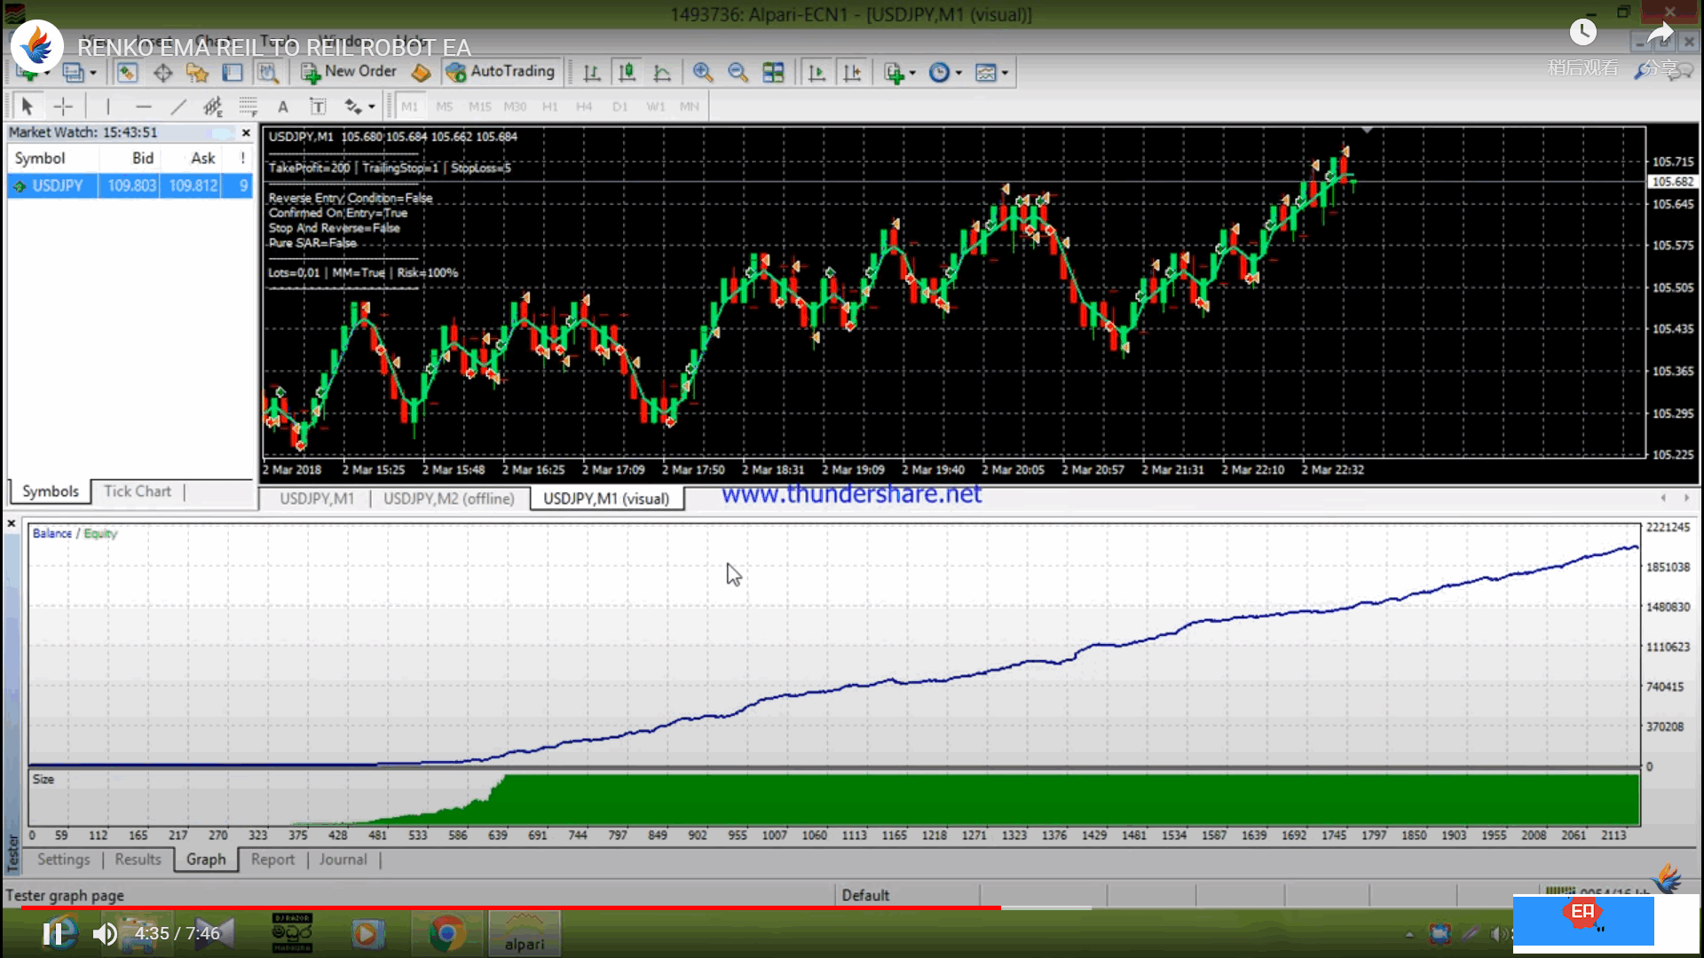The width and height of the screenshot is (1704, 958).
Task: Open the USDJPY,M2 (offline) chart tab
Action: [448, 499]
